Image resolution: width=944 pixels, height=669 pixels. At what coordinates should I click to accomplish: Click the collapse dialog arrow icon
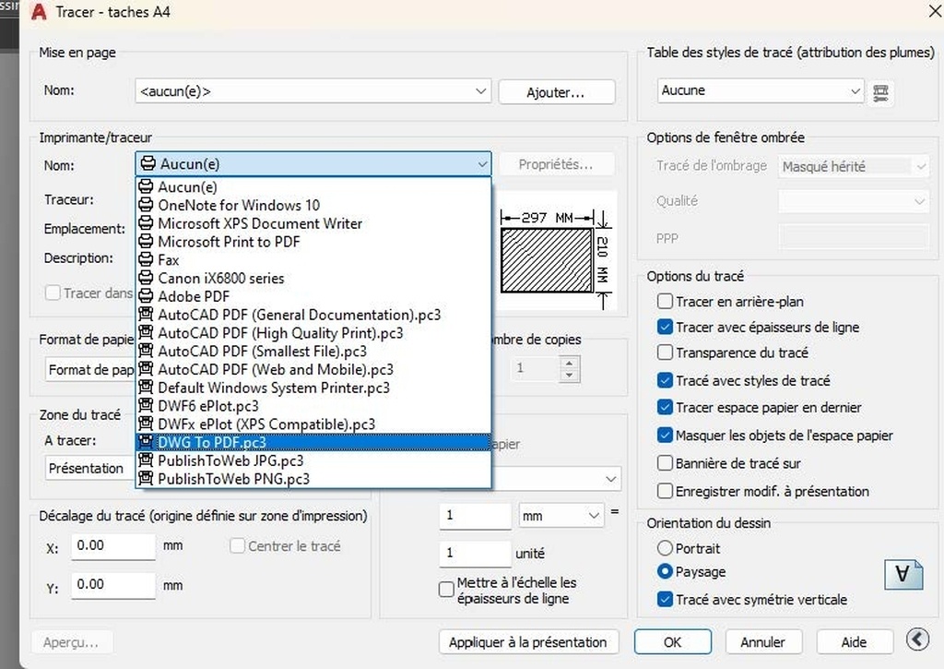tap(917, 639)
